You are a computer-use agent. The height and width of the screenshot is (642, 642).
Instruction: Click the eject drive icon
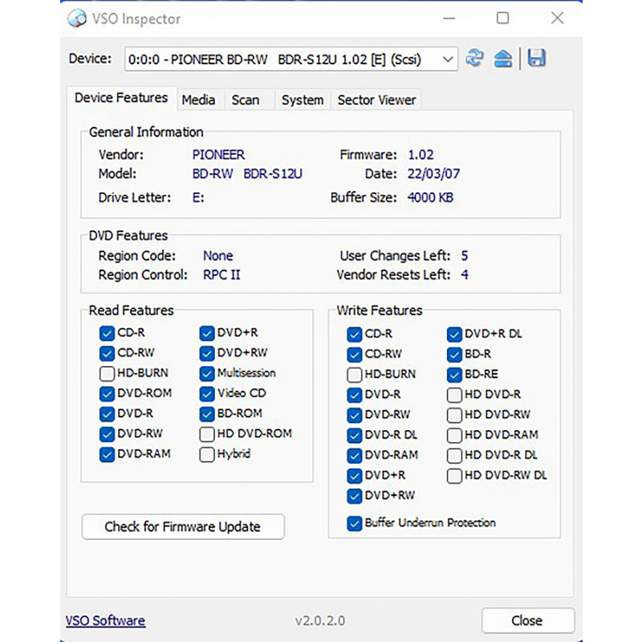tap(503, 58)
